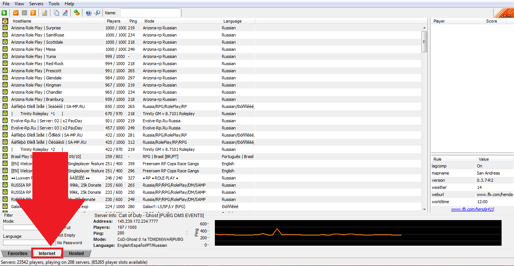Viewport: 514px width, 266px height.
Task: Click the lock icon of Arizona Prescott row
Action: (5, 71)
